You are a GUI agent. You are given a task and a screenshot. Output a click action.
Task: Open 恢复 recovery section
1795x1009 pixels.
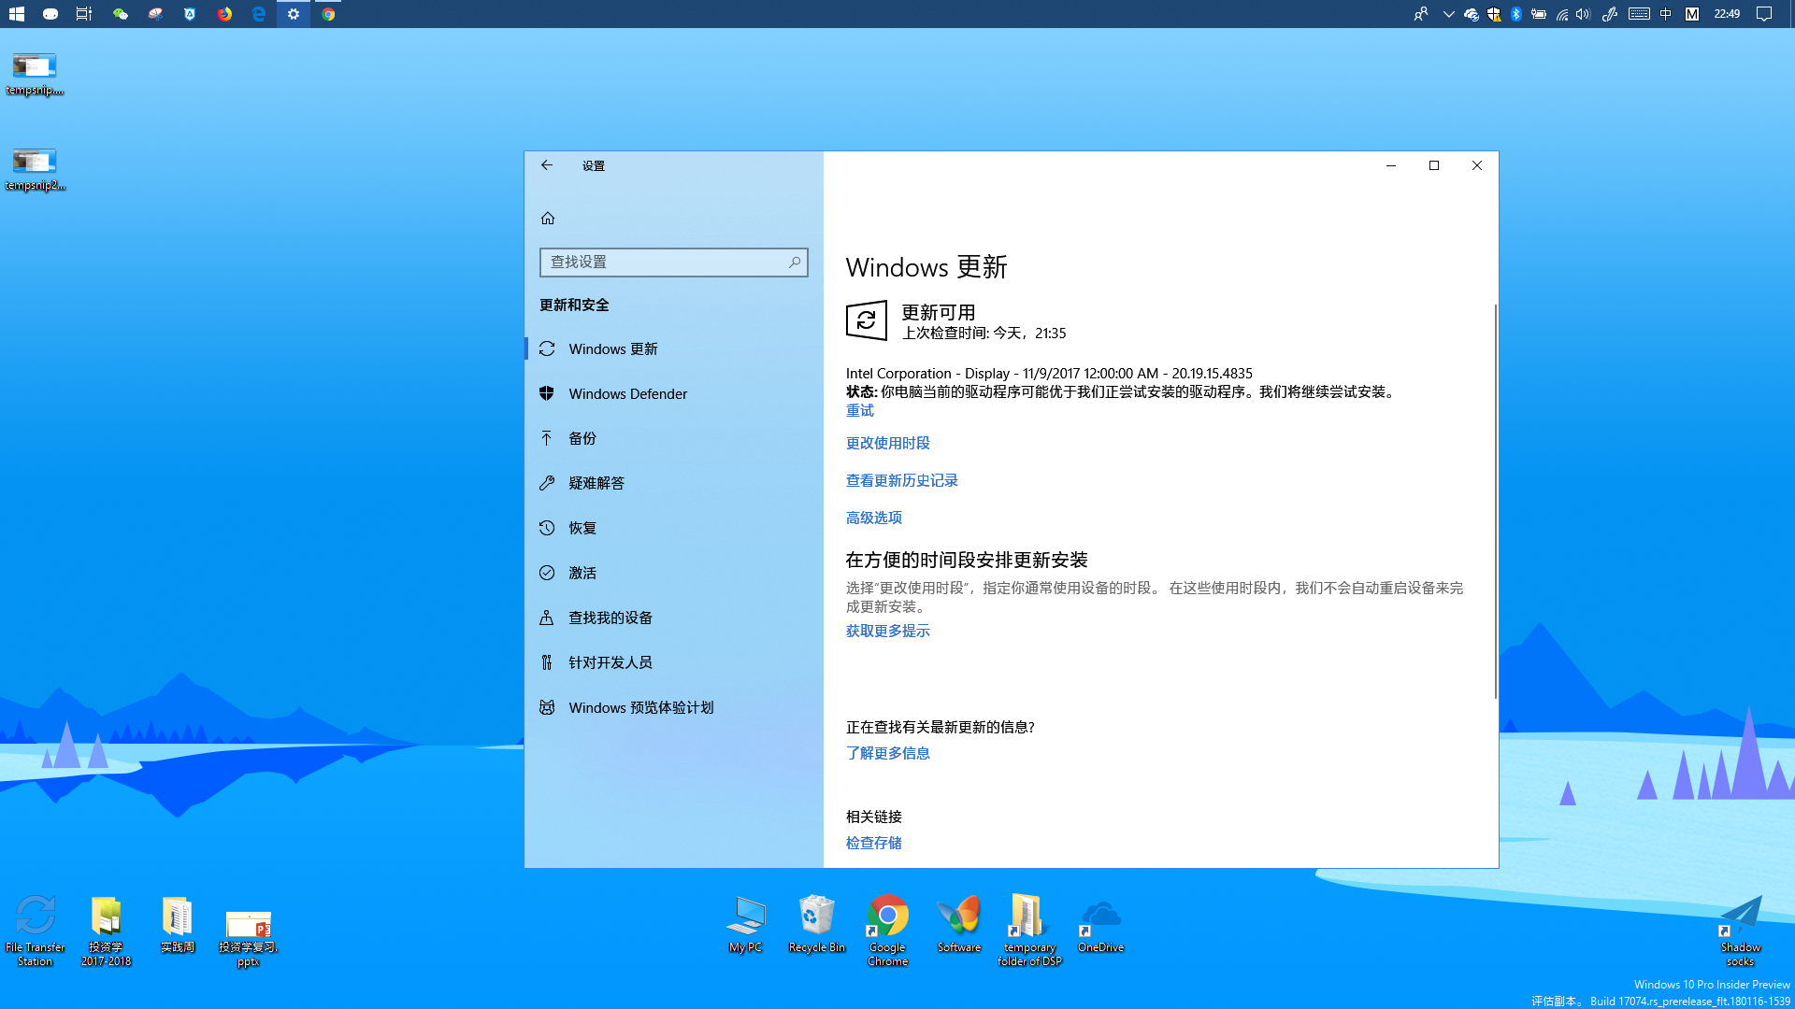pos(673,528)
